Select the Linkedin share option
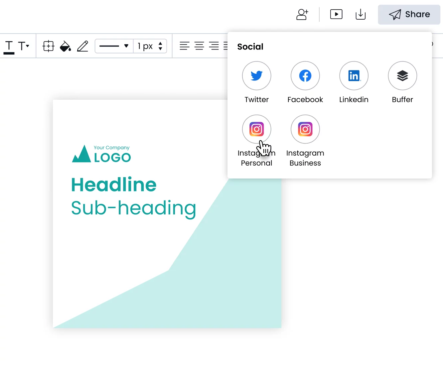The image size is (443, 367). pos(354,76)
